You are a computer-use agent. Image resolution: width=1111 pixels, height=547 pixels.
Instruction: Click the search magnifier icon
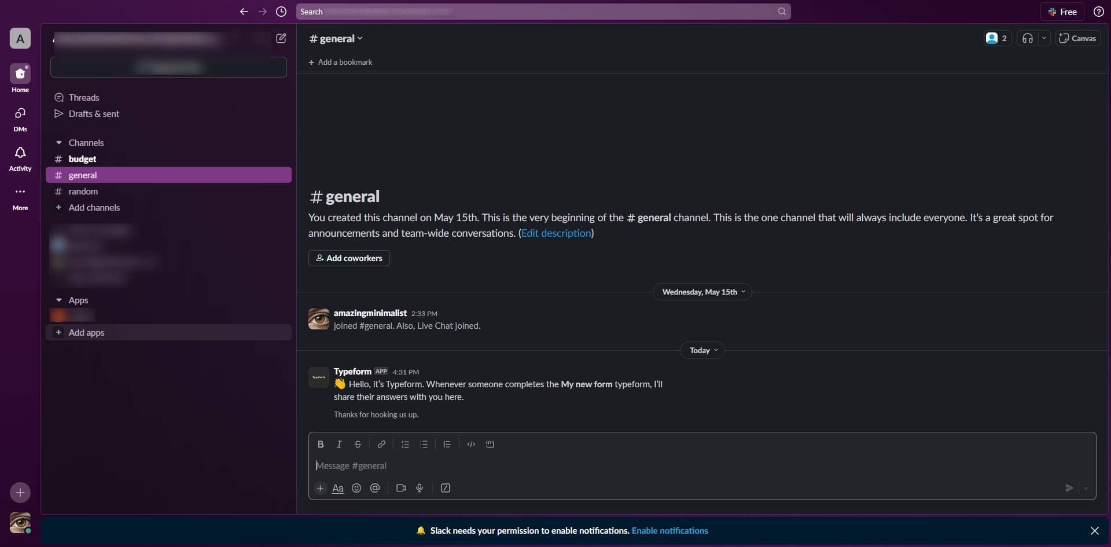(782, 12)
